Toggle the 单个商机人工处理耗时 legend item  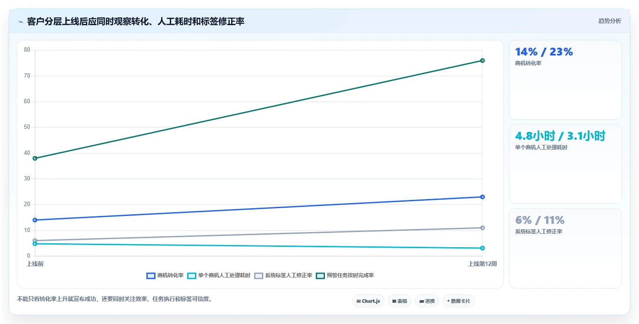point(219,275)
